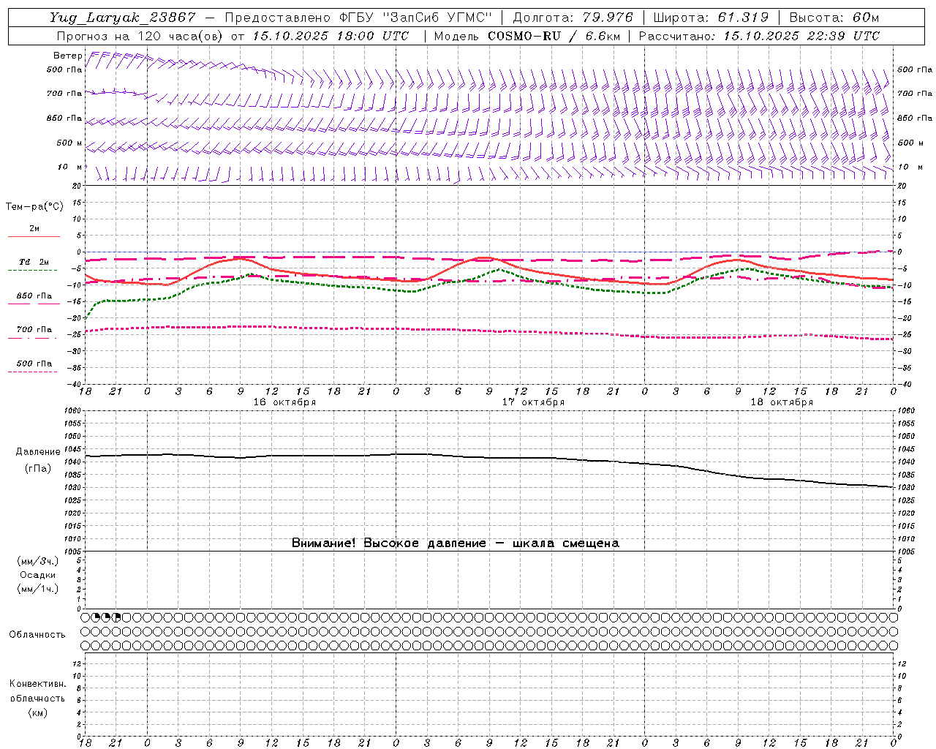
Task: Click the Облачность panel label
Action: tap(37, 634)
